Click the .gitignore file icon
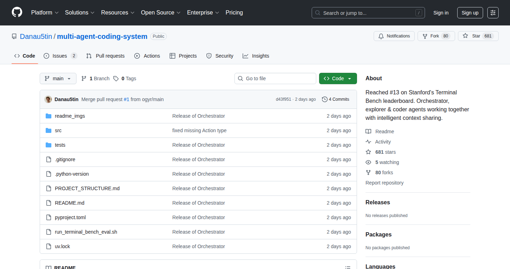 click(x=49, y=159)
